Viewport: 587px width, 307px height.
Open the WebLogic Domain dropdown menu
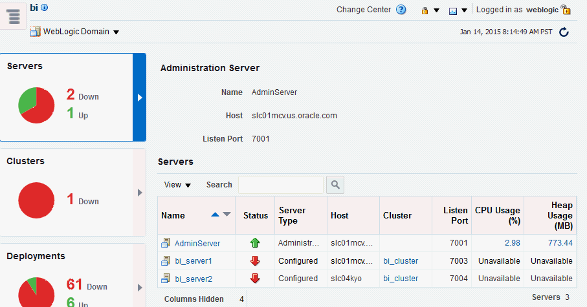point(116,32)
